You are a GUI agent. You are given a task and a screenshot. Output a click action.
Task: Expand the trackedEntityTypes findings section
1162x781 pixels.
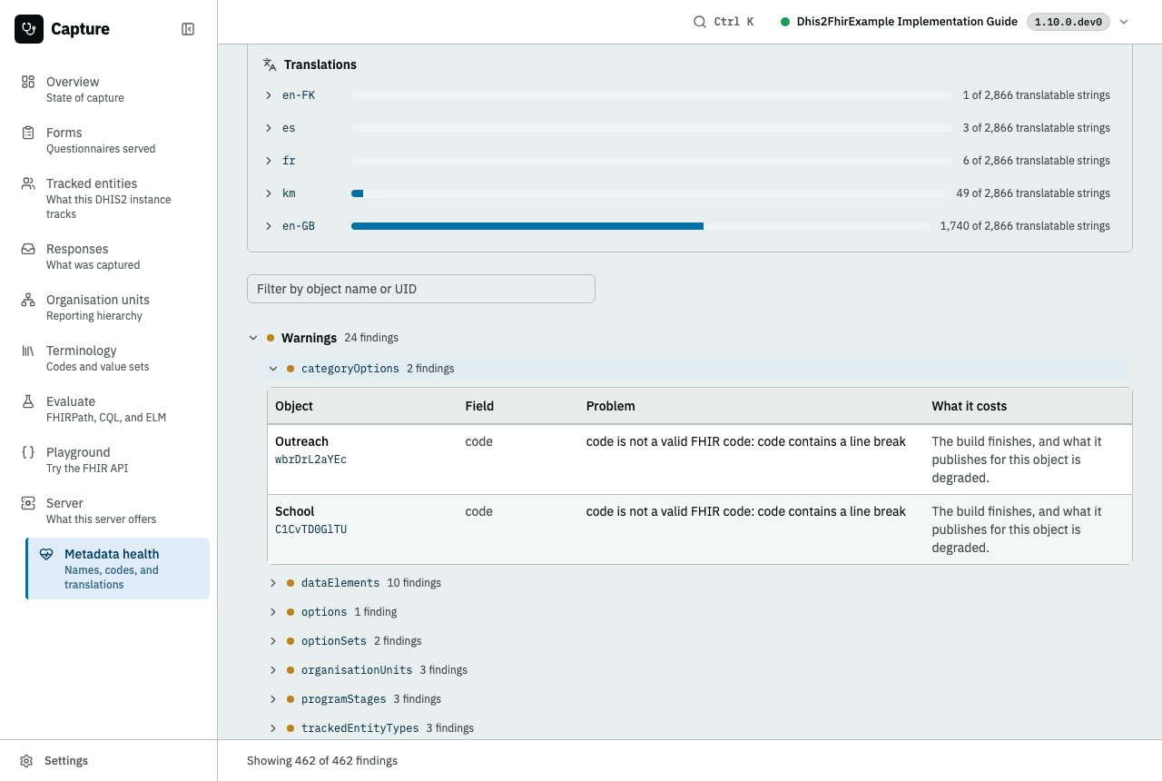(x=273, y=728)
